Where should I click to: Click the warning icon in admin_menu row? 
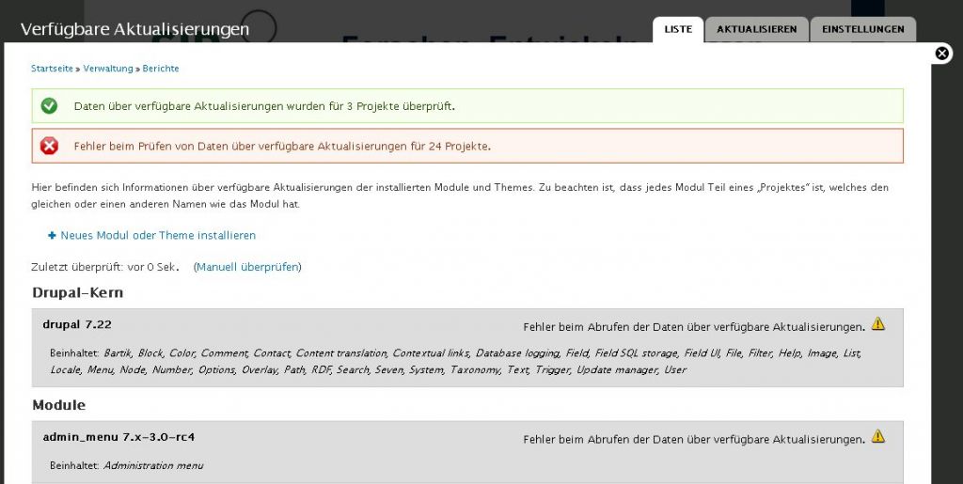878,436
